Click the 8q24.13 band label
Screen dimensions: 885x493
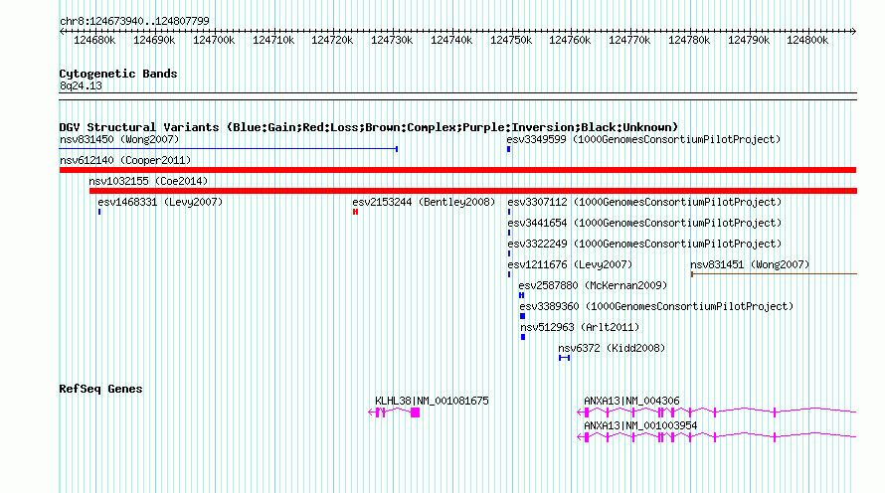pyautogui.click(x=81, y=85)
